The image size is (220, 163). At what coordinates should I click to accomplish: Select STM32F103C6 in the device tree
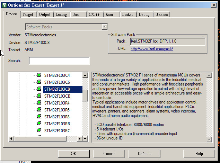click(x=57, y=82)
